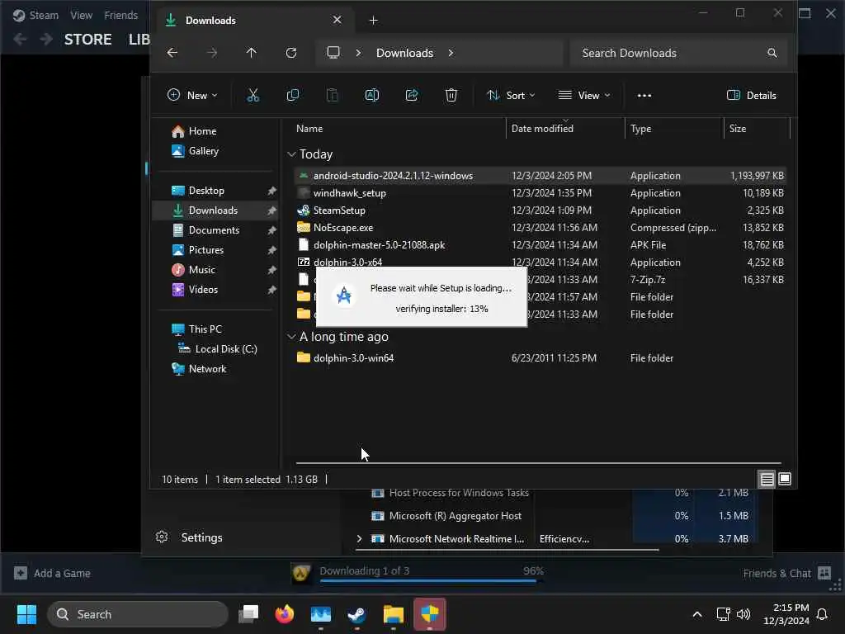845x634 pixels.
Task: Open the Sort dropdown menu
Action: click(510, 96)
